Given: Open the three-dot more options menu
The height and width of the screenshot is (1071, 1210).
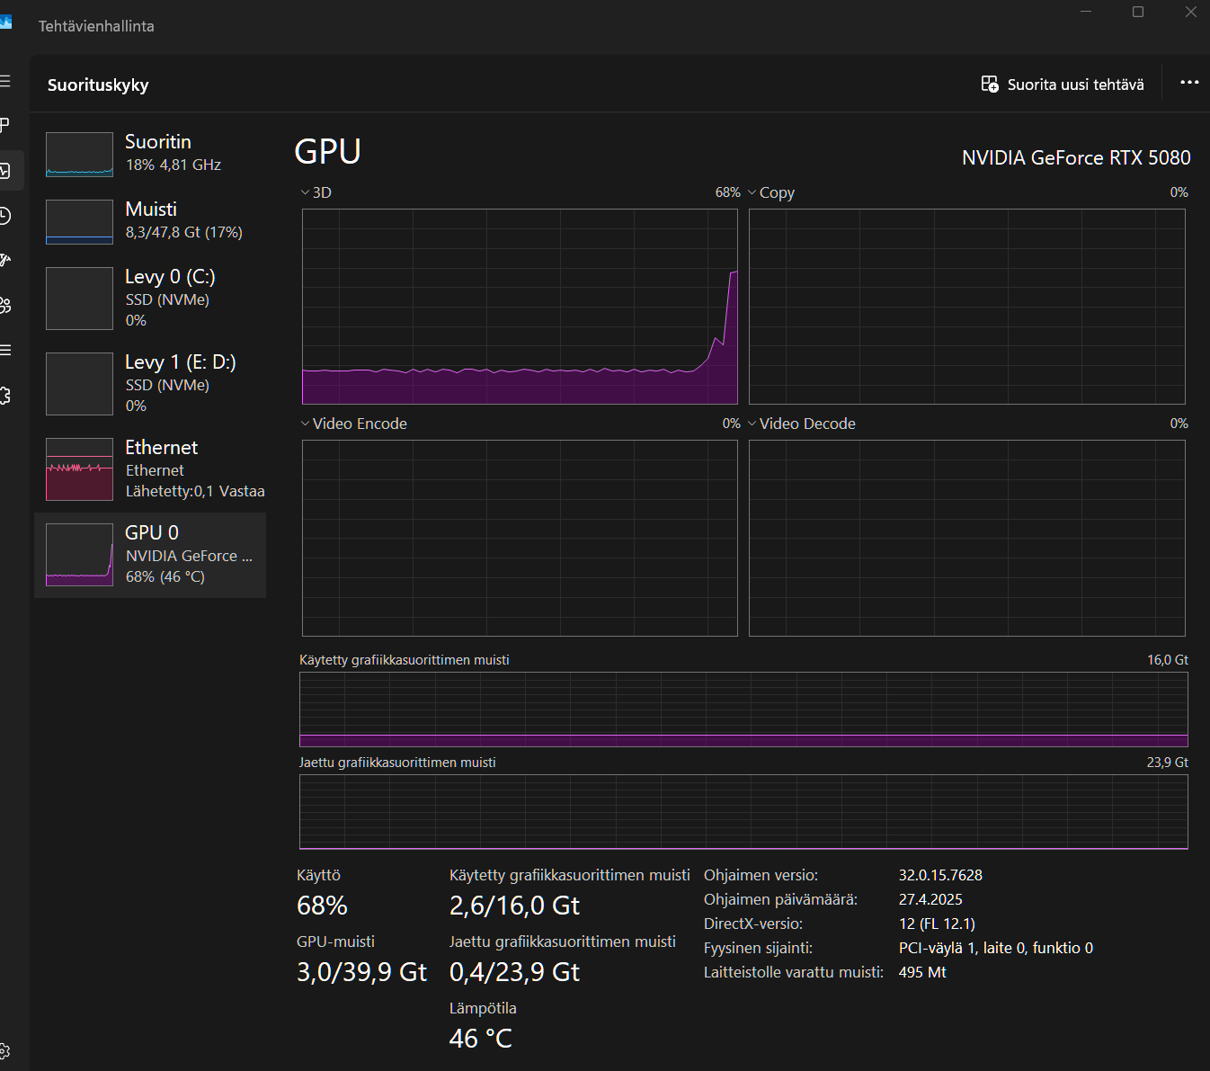Looking at the screenshot, I should [x=1189, y=83].
